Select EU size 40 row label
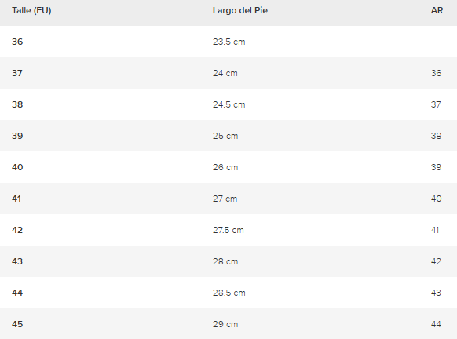The image size is (457, 339). tap(17, 167)
